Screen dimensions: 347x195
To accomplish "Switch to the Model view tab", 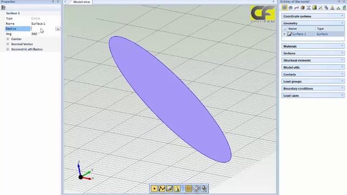I will 82,2.
